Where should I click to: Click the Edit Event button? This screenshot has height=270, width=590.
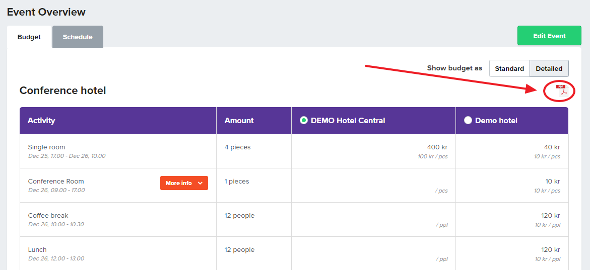(549, 36)
